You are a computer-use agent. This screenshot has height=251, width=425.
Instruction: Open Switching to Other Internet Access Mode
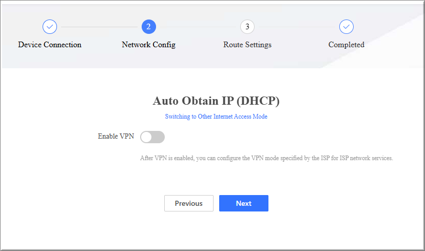(216, 117)
